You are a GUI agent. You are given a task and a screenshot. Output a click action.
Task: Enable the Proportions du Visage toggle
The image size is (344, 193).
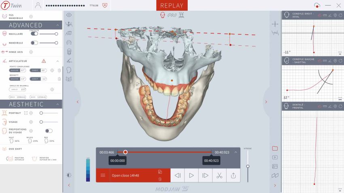pyautogui.click(x=49, y=131)
